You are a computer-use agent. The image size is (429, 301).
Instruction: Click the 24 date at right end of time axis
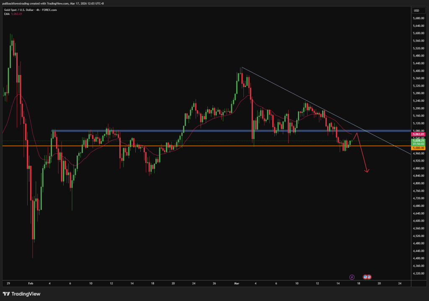[x=400, y=283]
